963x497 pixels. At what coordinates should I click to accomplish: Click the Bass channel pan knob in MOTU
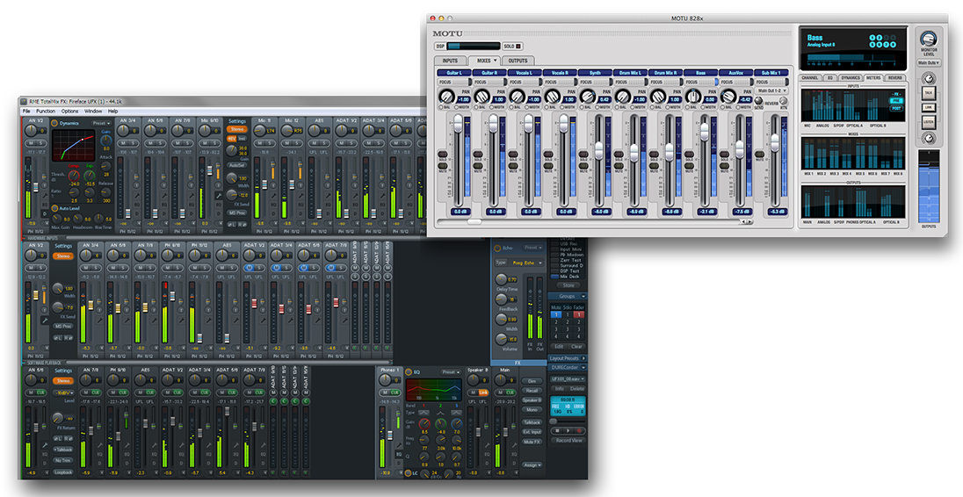point(693,97)
